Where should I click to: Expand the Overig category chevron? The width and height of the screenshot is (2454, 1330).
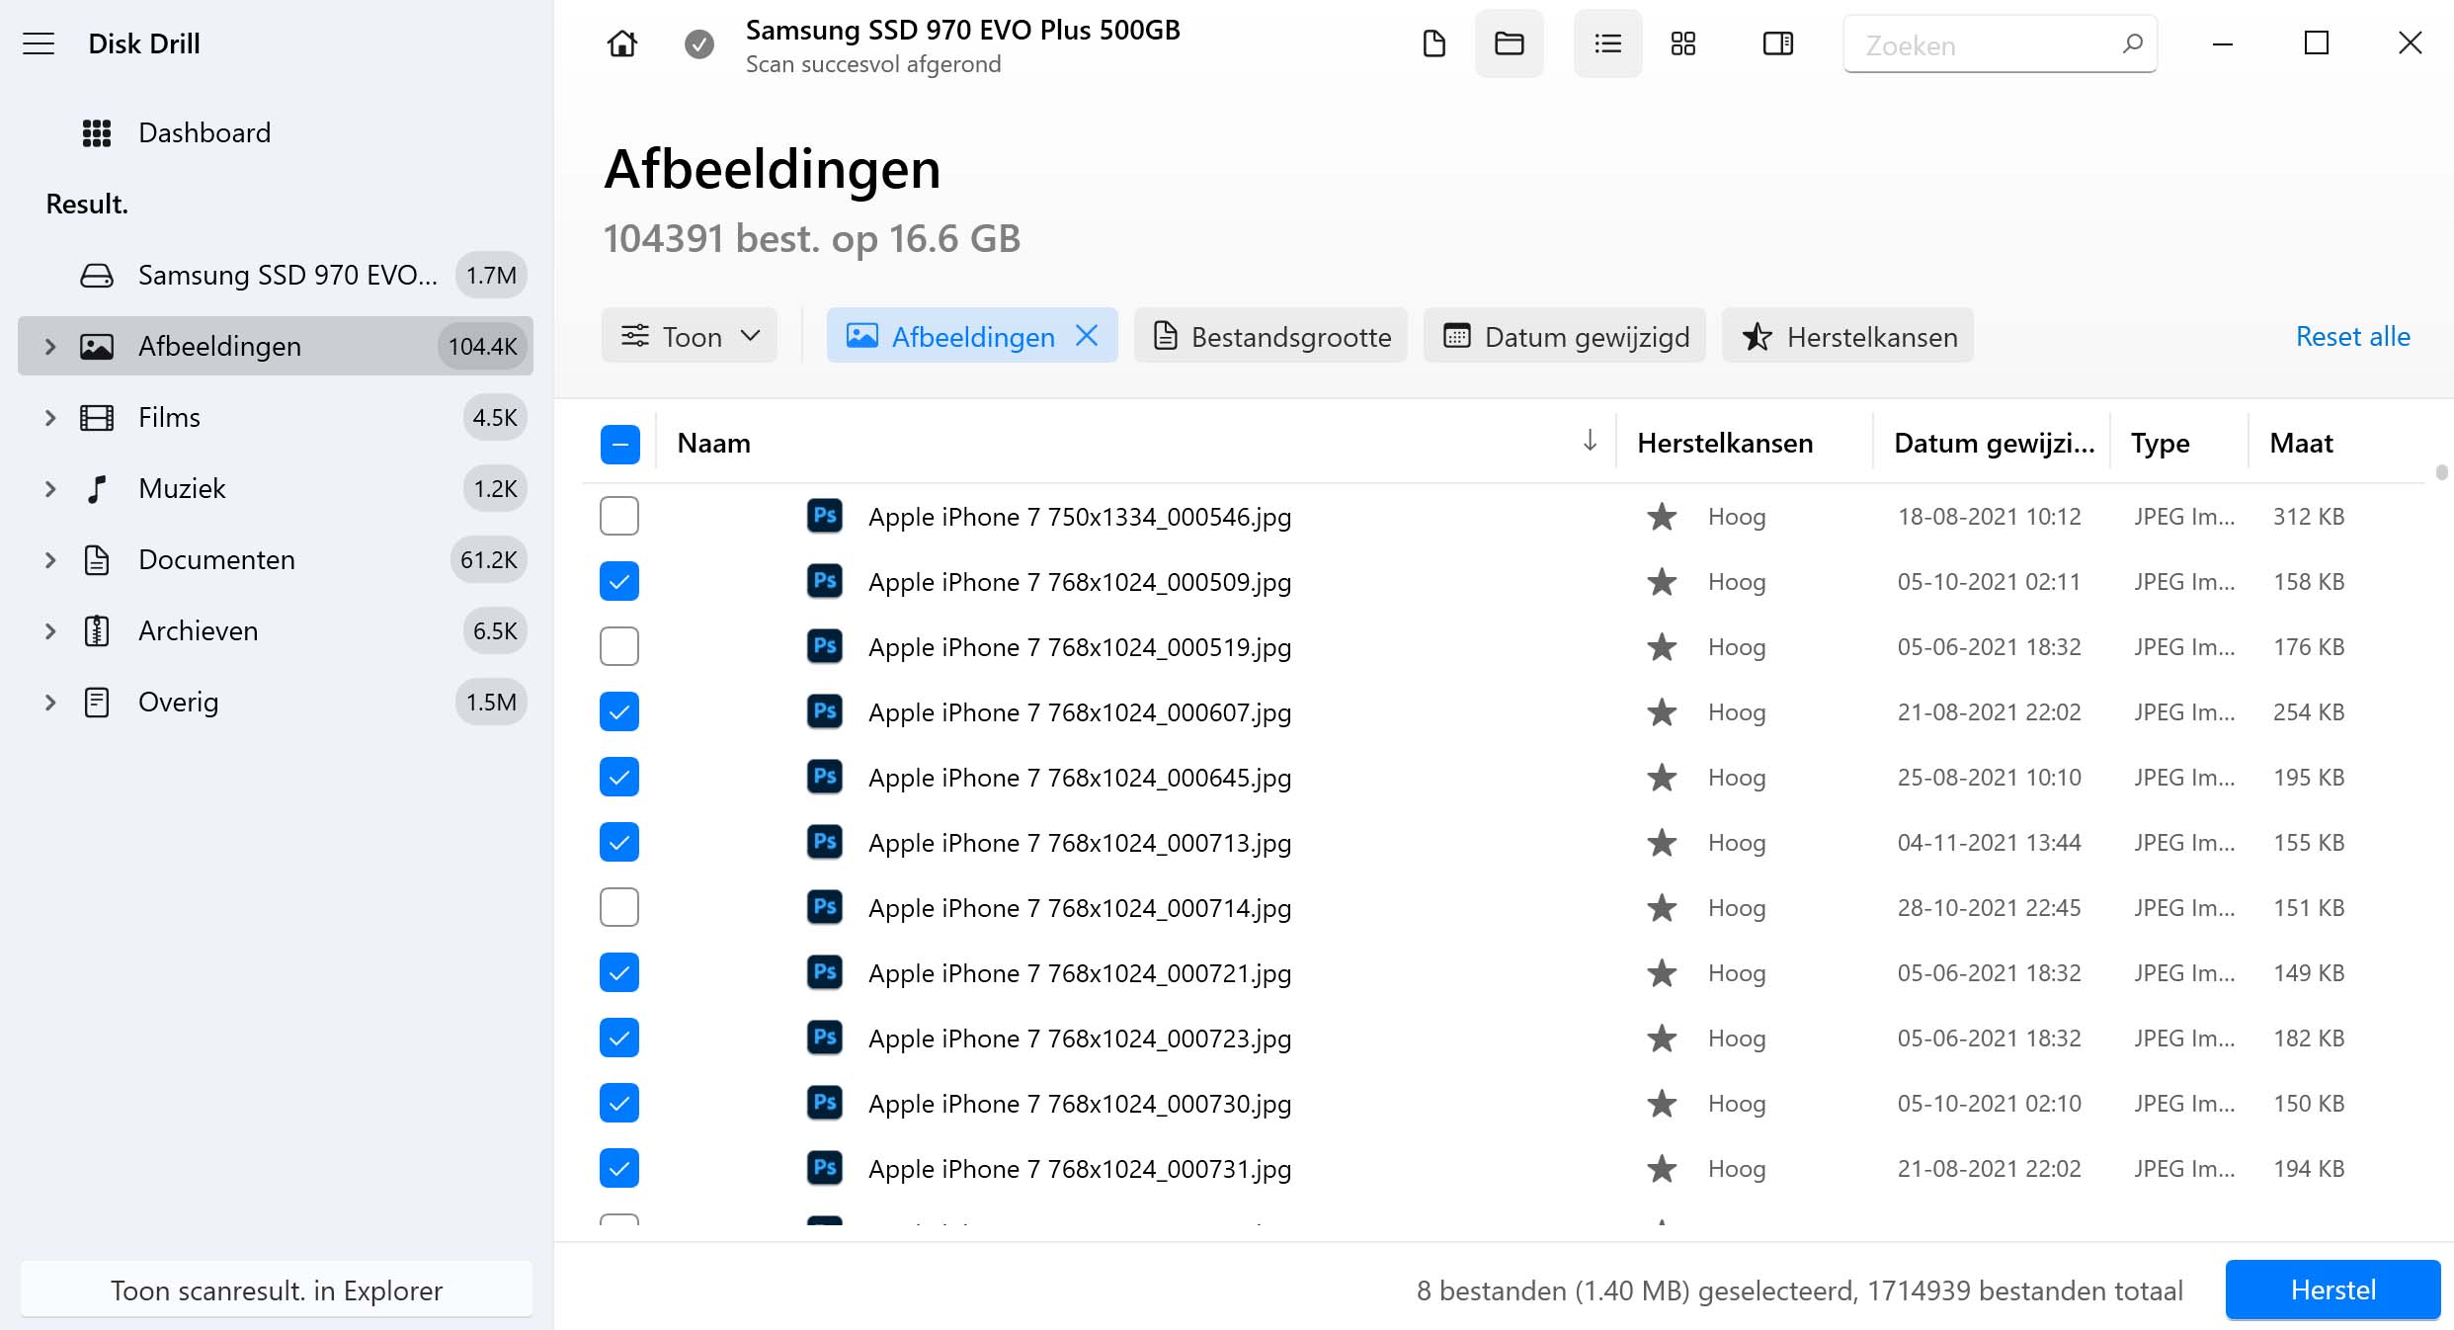click(50, 702)
